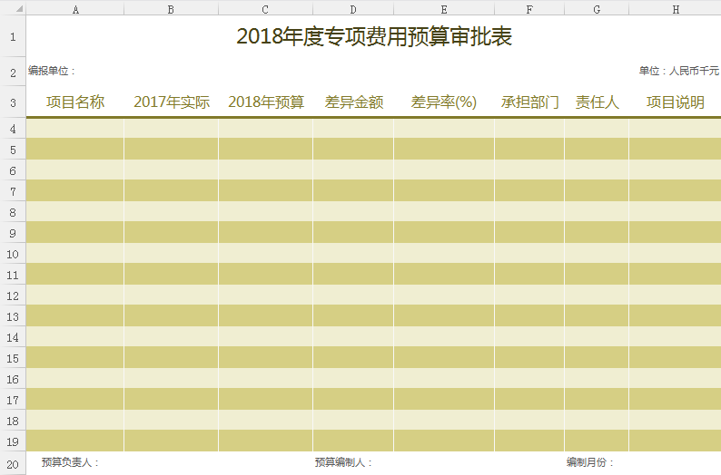This screenshot has height=475, width=721.
Task: Select the title cell 2018年度专项费用预算审批表
Action: [374, 37]
